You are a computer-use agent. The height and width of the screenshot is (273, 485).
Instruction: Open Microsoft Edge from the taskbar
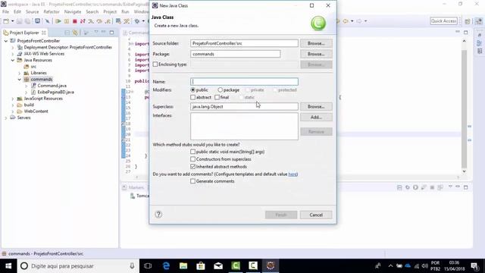(166, 266)
